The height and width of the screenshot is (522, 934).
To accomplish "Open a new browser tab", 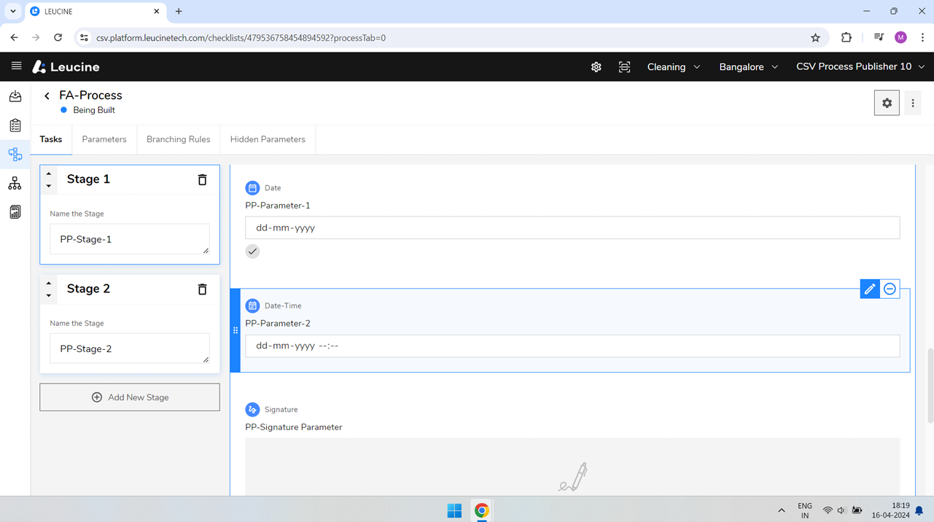I will (179, 12).
